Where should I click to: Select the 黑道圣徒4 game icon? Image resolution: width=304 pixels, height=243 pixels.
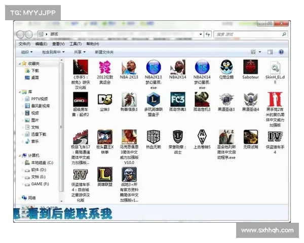pos(250,99)
